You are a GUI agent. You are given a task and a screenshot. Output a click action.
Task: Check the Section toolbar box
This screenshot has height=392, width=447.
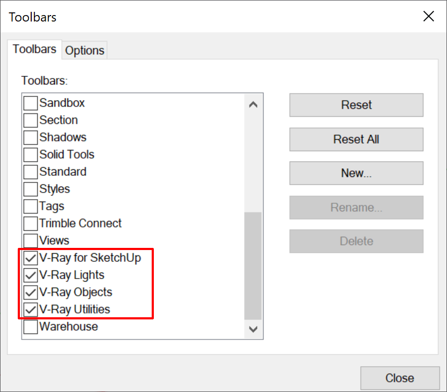31,120
